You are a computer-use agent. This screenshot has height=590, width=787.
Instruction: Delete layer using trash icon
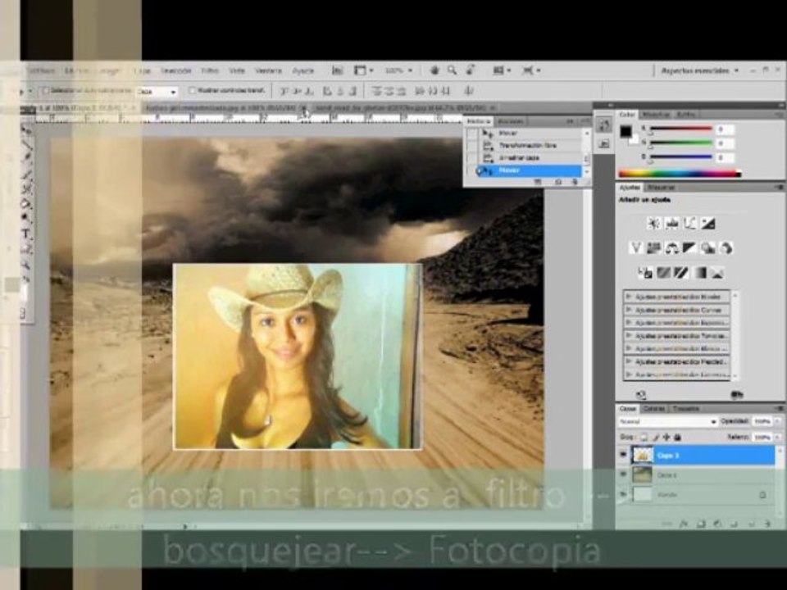click(768, 524)
